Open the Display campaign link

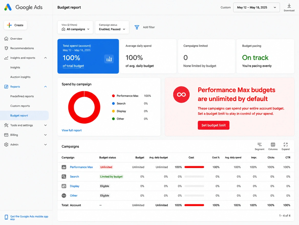coord(74,186)
